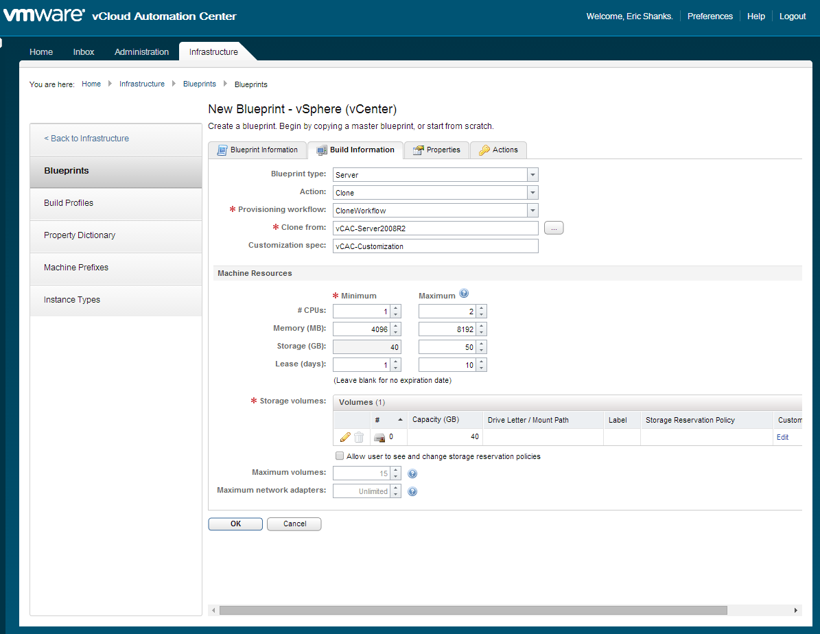
Task: Click the Actions tab key icon
Action: point(484,150)
